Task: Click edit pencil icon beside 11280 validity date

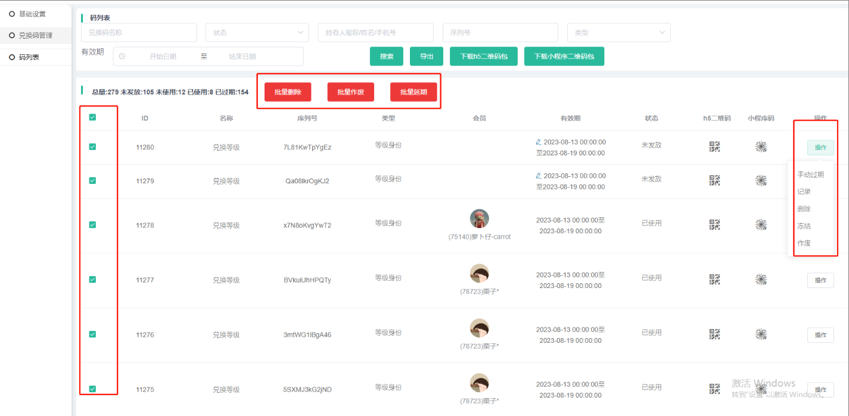Action: 539,142
